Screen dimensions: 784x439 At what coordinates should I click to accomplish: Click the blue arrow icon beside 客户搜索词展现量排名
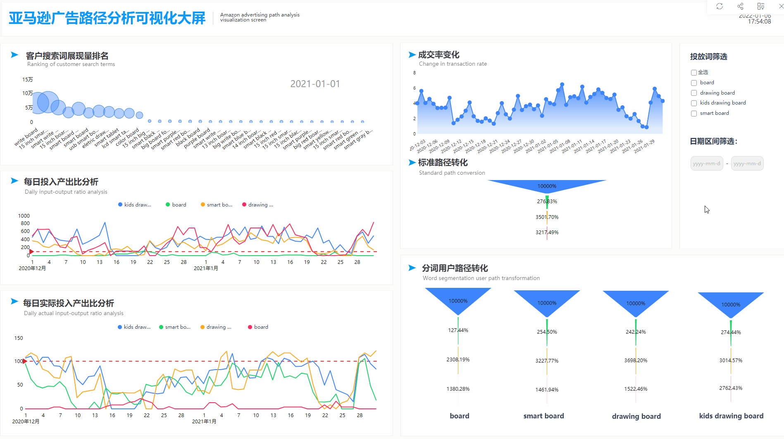coord(14,55)
